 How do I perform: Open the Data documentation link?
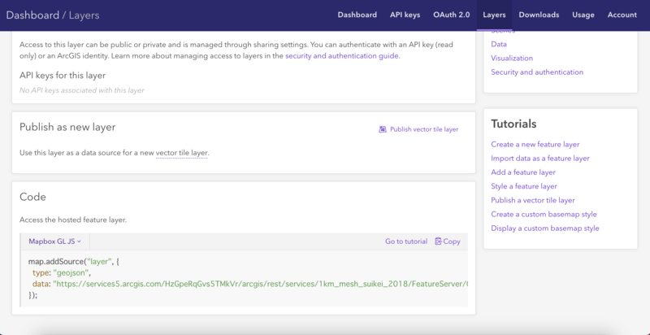499,44
